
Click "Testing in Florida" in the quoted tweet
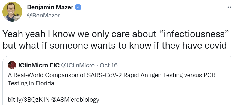coord(31,83)
